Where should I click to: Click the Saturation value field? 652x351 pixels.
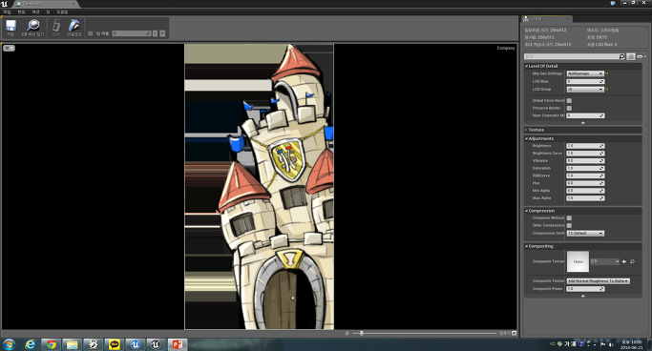point(585,168)
